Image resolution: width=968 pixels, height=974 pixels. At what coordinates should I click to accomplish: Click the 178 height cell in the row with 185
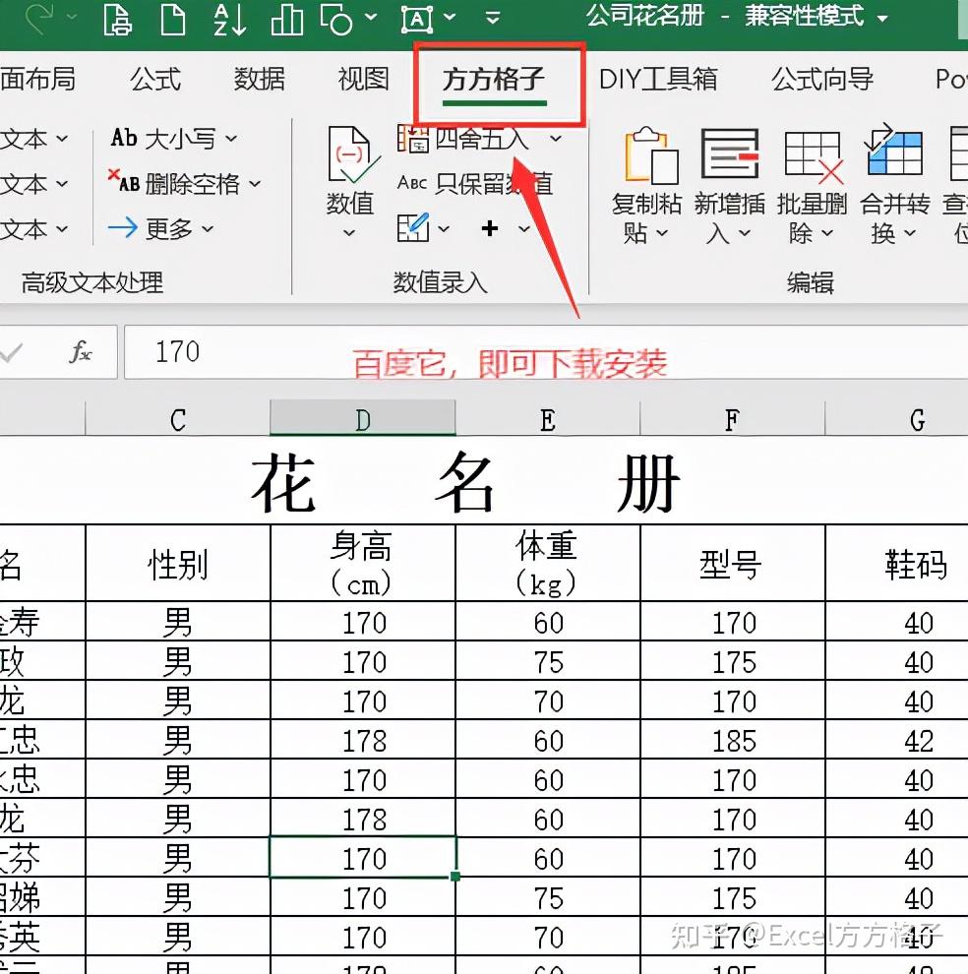363,739
